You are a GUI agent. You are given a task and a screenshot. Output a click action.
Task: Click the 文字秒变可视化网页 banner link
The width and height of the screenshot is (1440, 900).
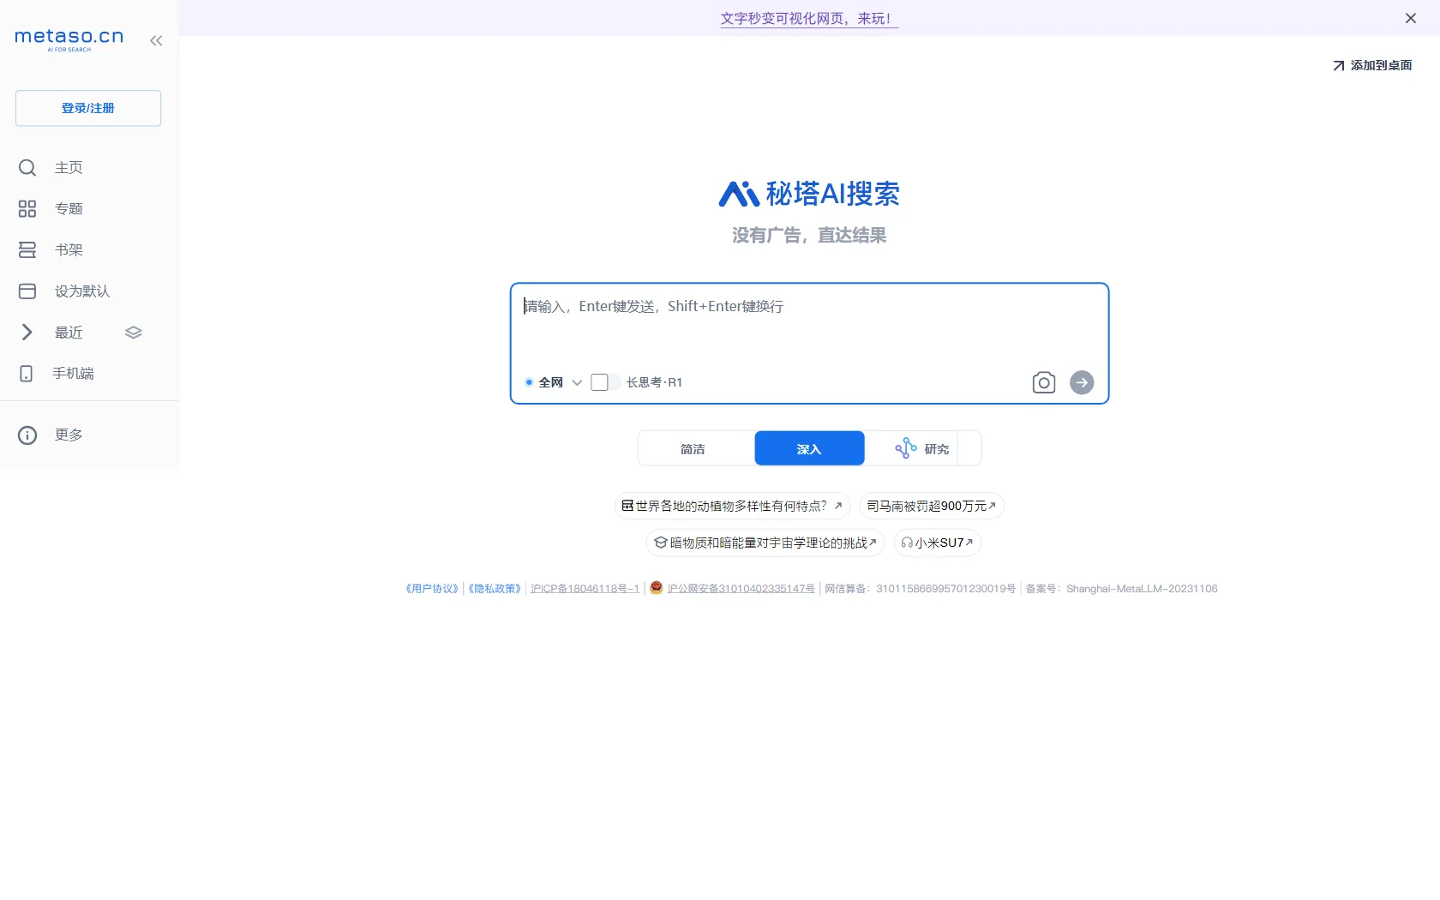pos(809,18)
